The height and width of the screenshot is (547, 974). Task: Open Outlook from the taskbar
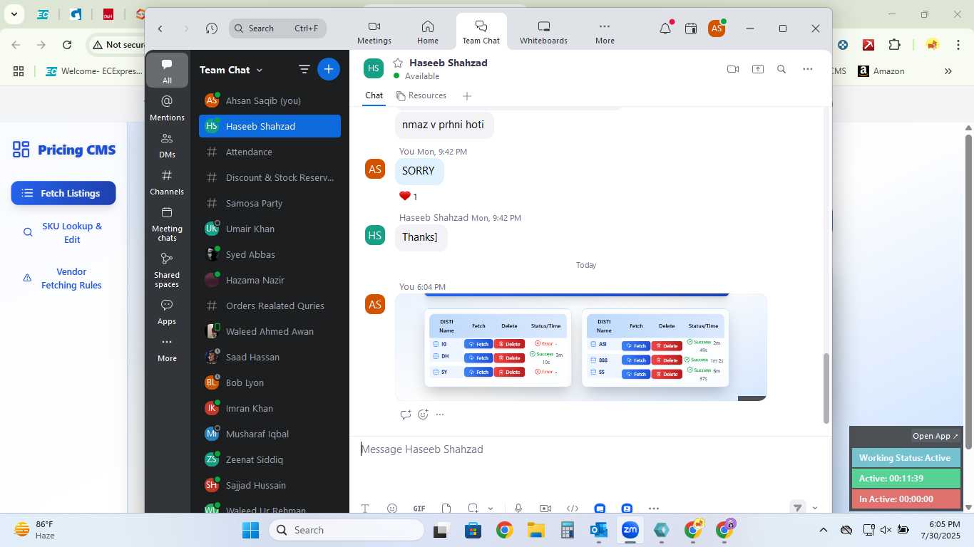[599, 530]
